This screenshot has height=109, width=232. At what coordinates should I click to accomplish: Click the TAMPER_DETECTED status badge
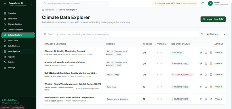click(182, 75)
